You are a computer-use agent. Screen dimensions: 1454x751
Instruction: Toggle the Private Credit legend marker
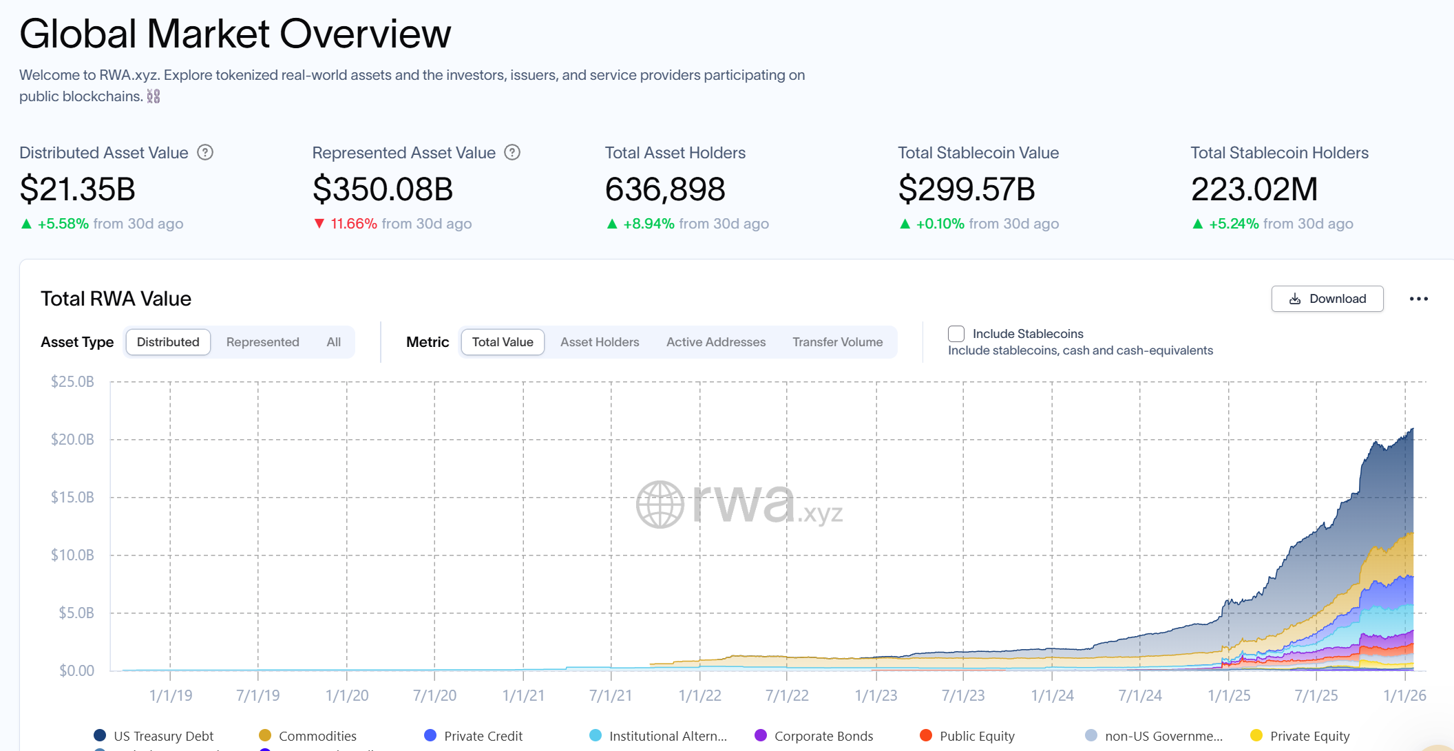click(430, 735)
